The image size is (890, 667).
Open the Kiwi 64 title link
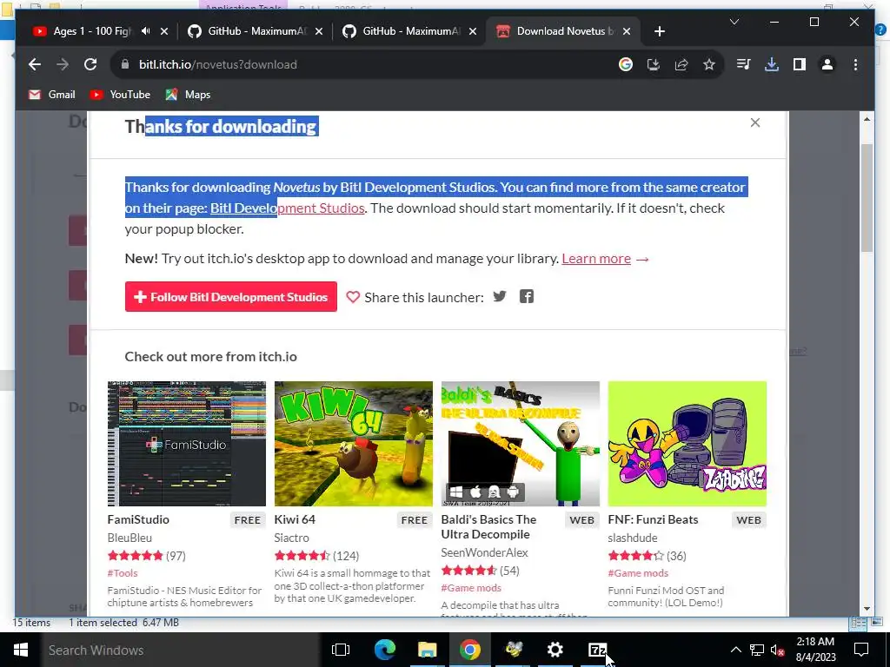coord(295,519)
